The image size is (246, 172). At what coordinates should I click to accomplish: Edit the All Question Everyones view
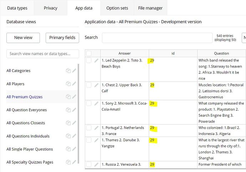click(x=74, y=110)
